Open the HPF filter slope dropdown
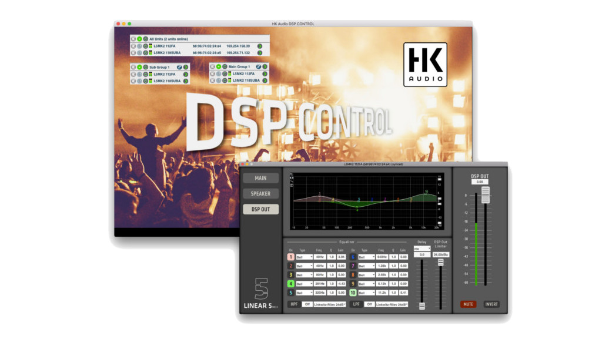The width and height of the screenshot is (602, 339). (x=329, y=304)
